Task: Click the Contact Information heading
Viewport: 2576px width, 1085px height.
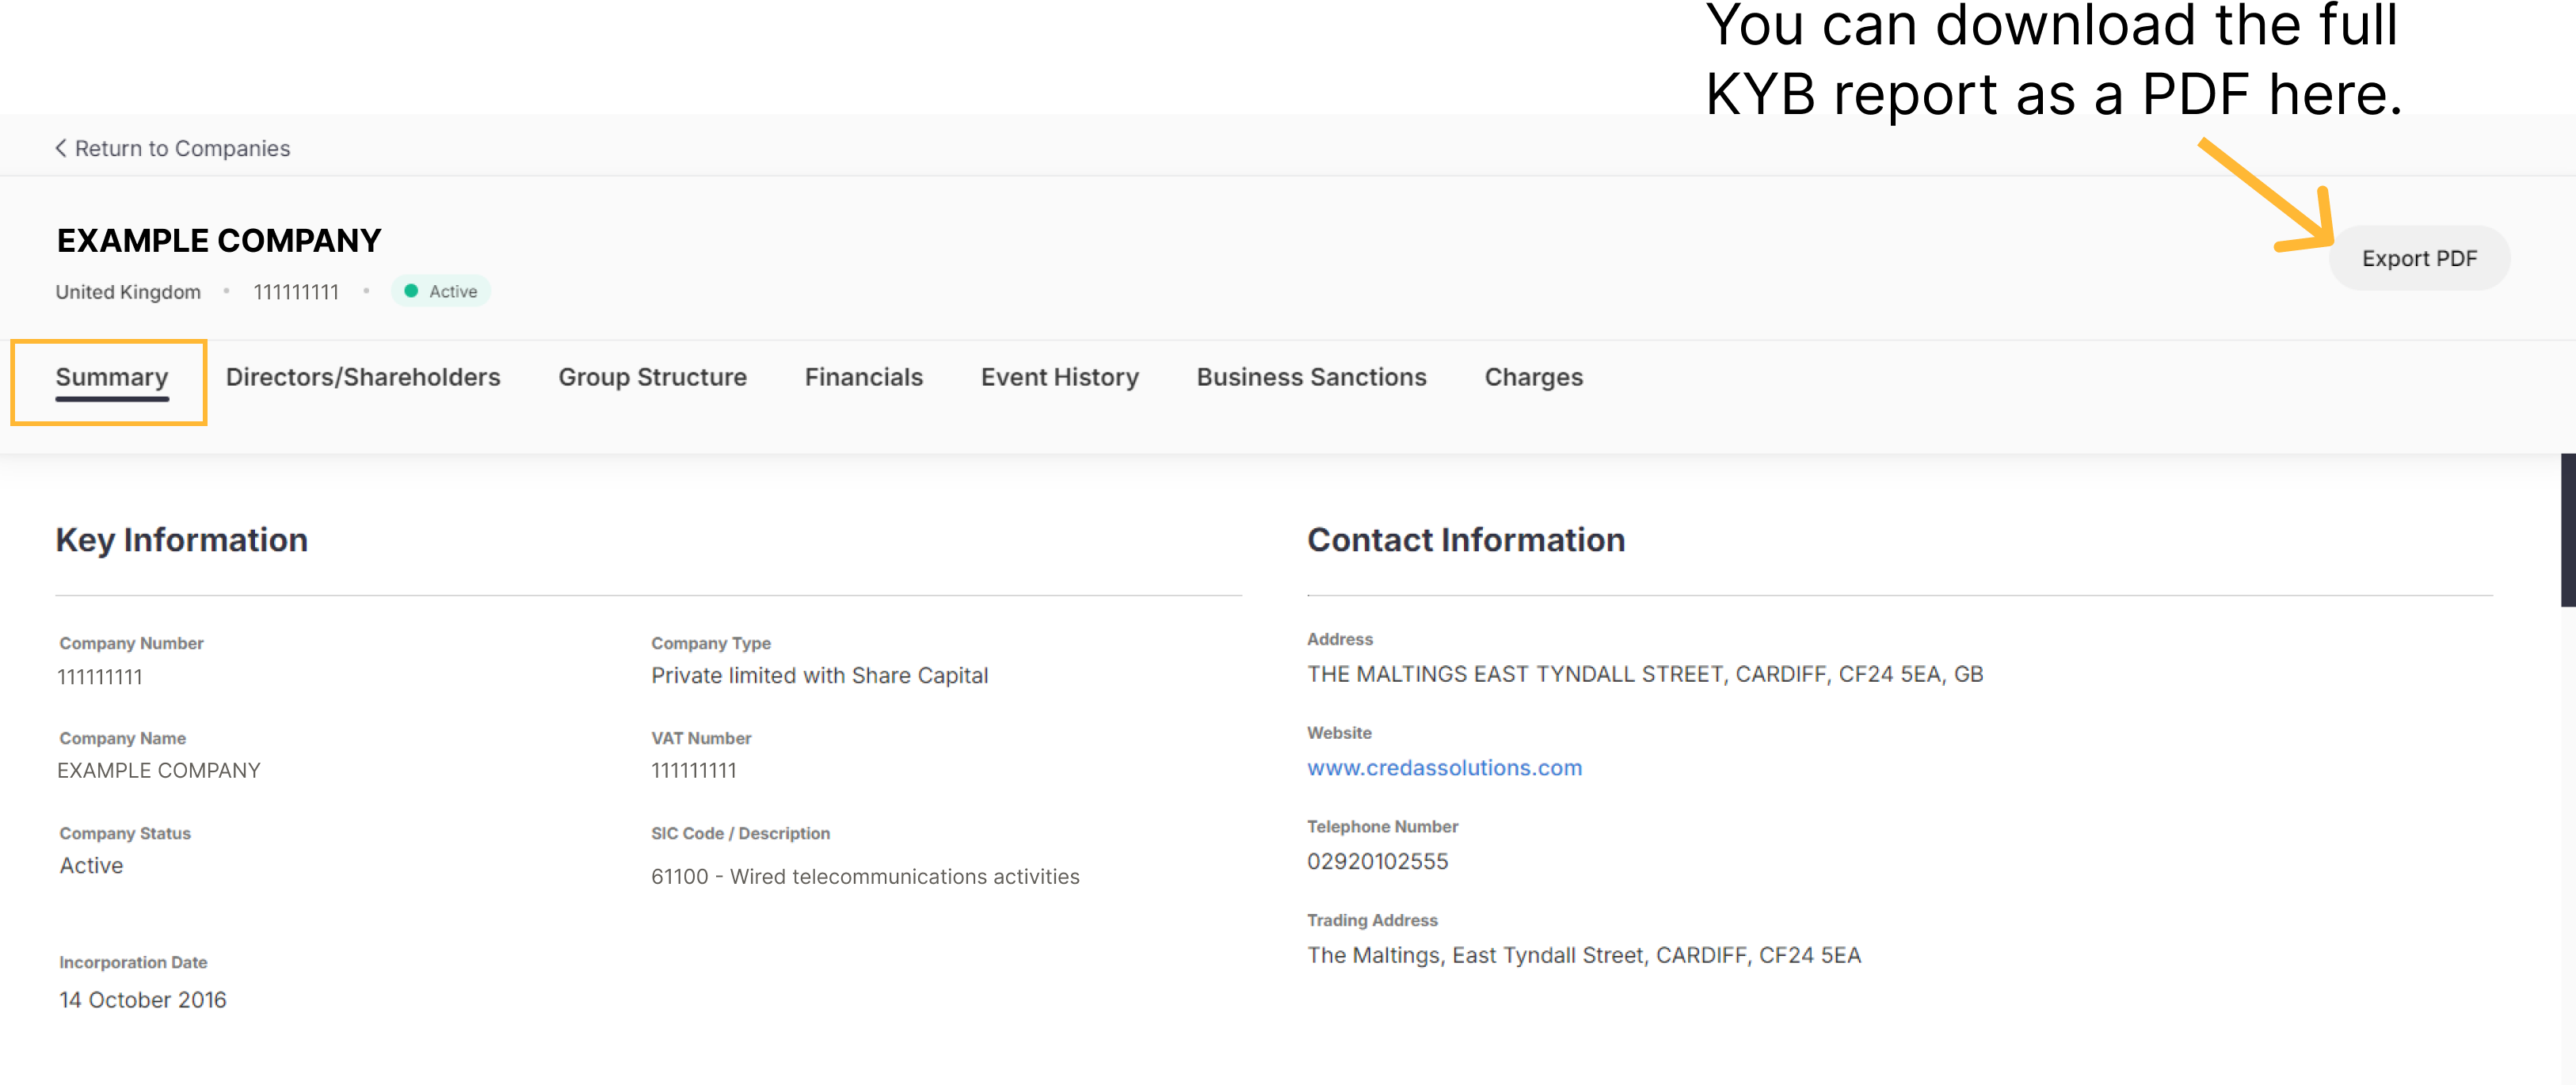Action: (1465, 540)
